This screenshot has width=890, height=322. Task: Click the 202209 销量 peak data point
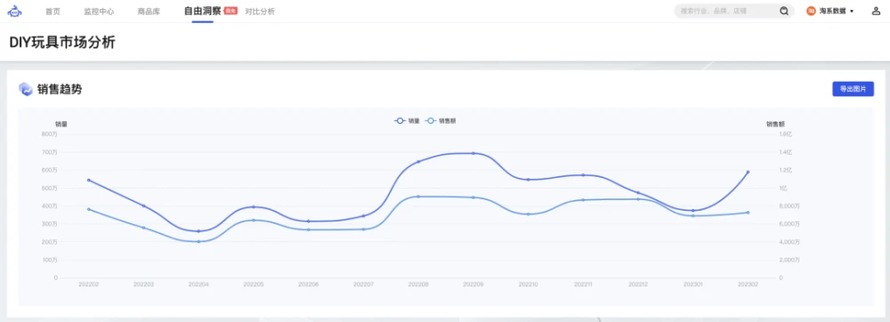[x=473, y=153]
